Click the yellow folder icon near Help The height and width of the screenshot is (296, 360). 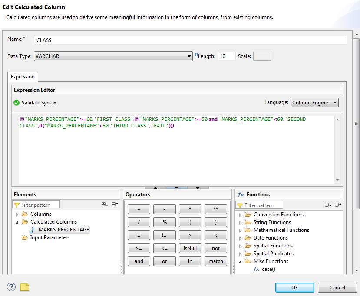pos(24,287)
